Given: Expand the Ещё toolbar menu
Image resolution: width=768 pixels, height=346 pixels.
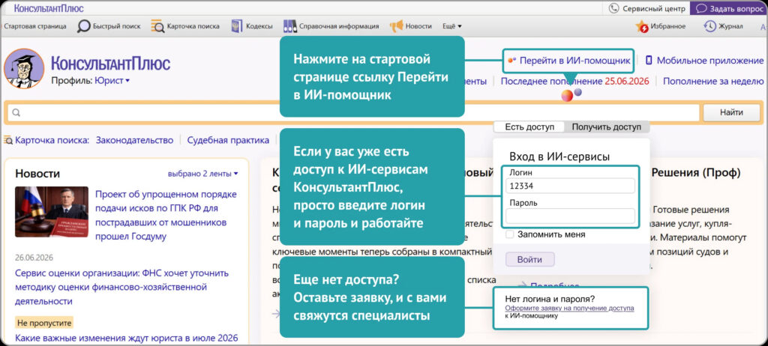Looking at the screenshot, I should pyautogui.click(x=451, y=26).
